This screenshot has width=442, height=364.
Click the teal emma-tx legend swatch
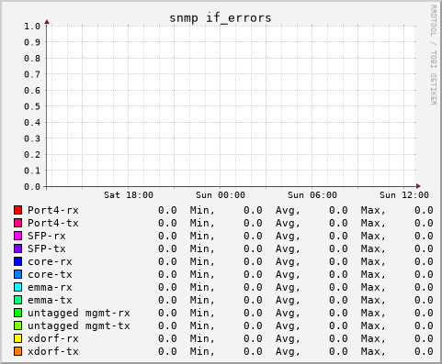click(17, 300)
